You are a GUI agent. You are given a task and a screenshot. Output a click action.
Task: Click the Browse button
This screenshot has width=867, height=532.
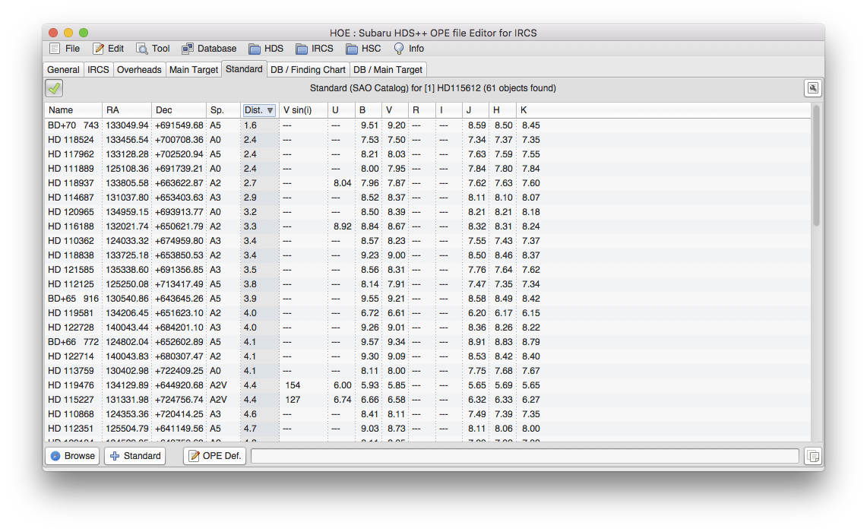pos(72,456)
